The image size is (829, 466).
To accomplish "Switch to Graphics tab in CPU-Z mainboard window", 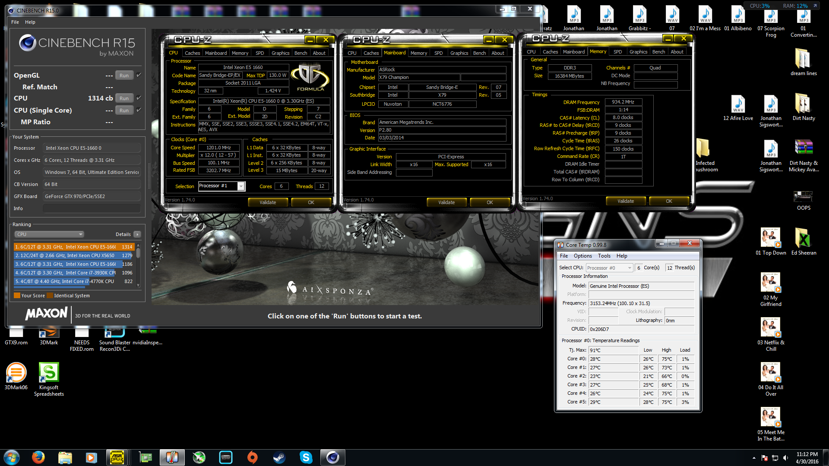I will 459,53.
